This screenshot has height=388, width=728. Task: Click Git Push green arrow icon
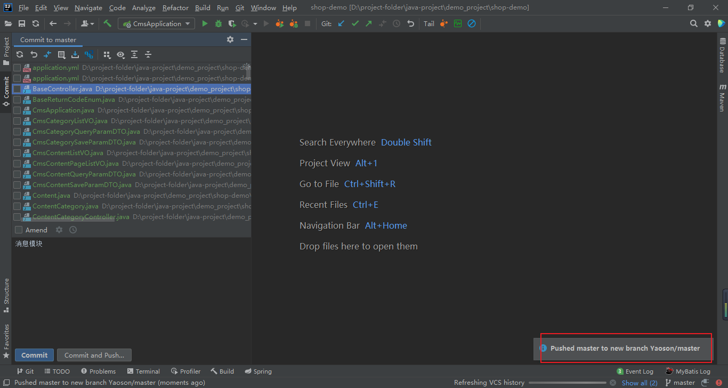tap(369, 23)
